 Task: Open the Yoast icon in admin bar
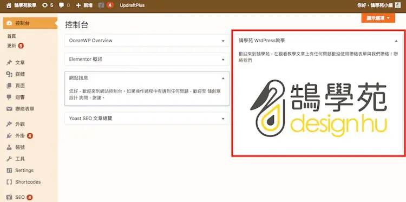pyautogui.click(x=101, y=5)
